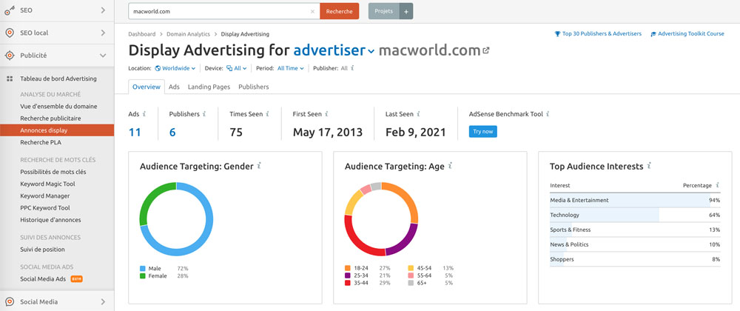
Task: Click the 25-34 purple legend swatch
Action: pos(348,275)
